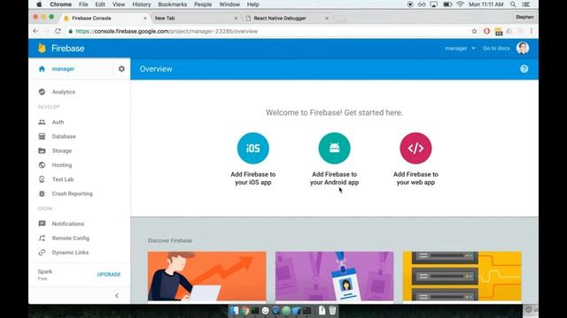Close the React Native Debugger tab

[x=327, y=18]
